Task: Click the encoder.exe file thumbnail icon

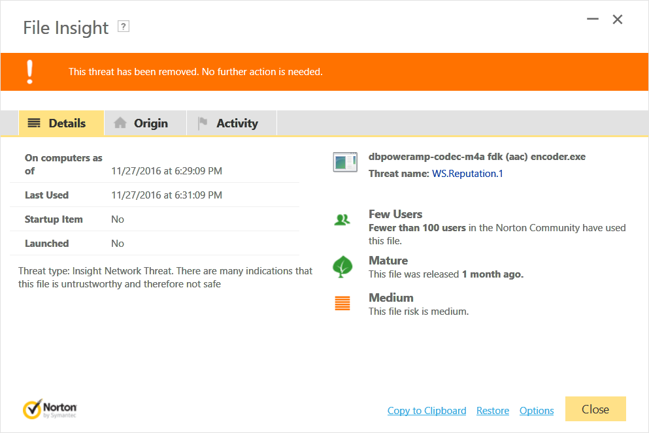Action: pyautogui.click(x=345, y=162)
